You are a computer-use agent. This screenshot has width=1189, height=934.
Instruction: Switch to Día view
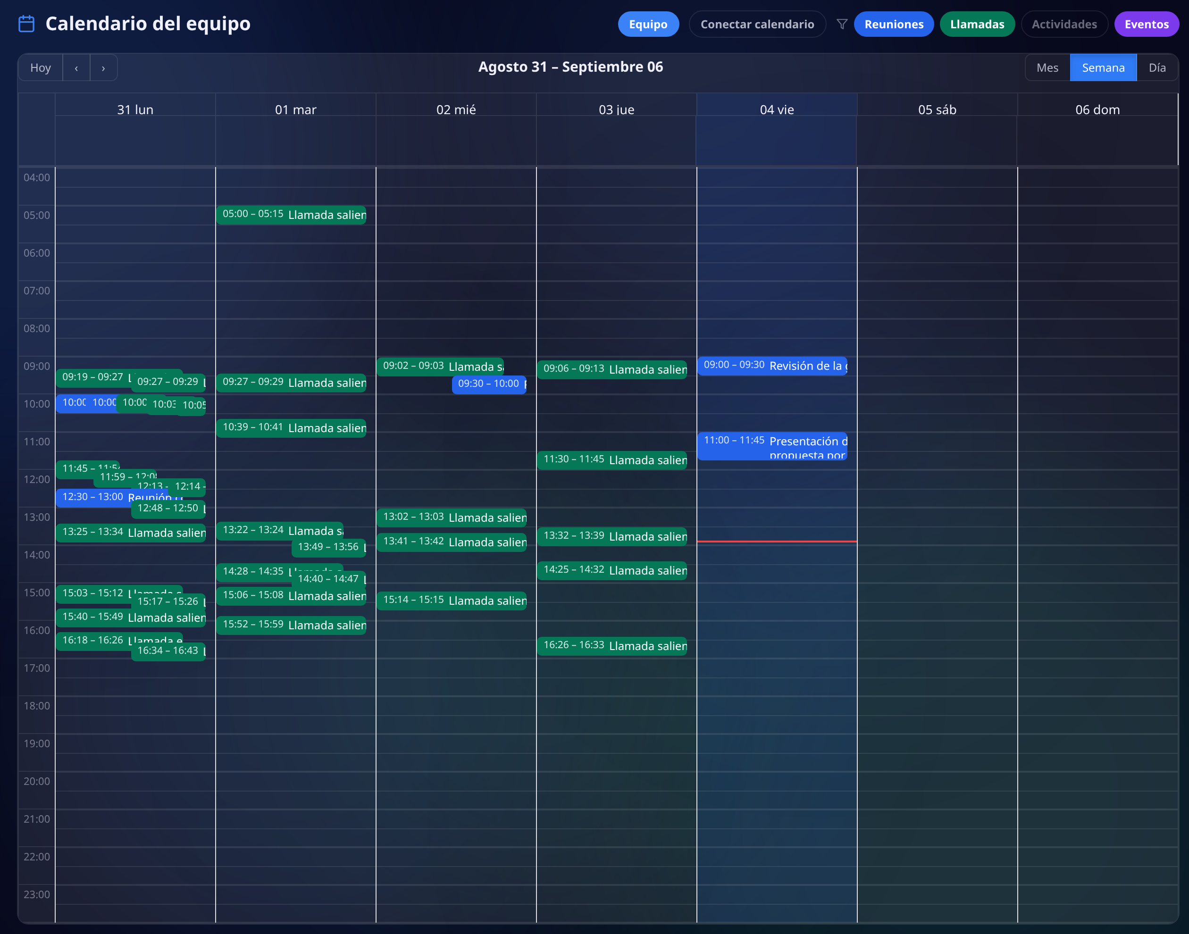click(1157, 68)
